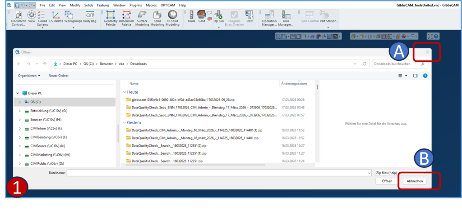Screen dimensions: 462x211
Task: Open the Organisieren dropdown
Action: [29, 76]
